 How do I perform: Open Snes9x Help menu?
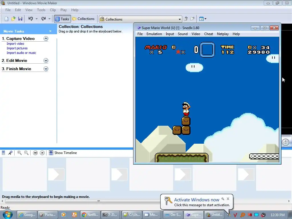(x=236, y=34)
